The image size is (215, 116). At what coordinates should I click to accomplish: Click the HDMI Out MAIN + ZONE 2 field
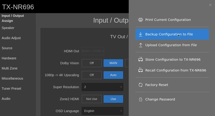93,51
